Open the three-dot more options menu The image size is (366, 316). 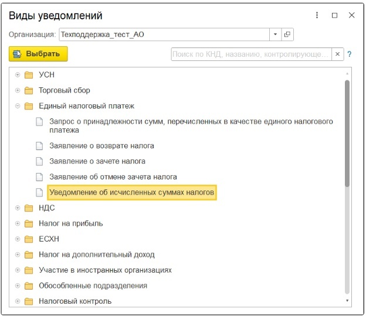317,15
